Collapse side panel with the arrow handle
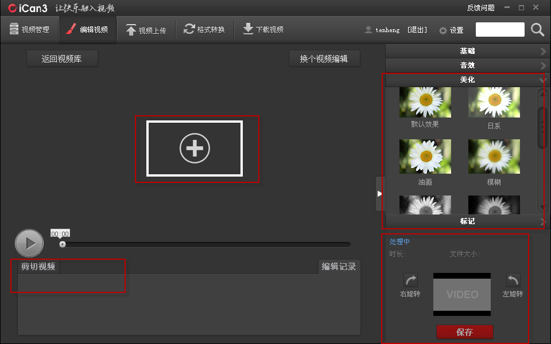Image resolution: width=551 pixels, height=344 pixels. coord(379,194)
